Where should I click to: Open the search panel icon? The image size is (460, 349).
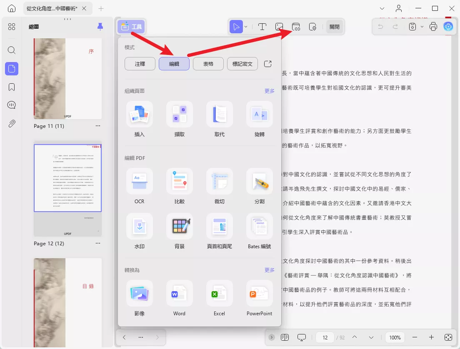click(x=11, y=50)
